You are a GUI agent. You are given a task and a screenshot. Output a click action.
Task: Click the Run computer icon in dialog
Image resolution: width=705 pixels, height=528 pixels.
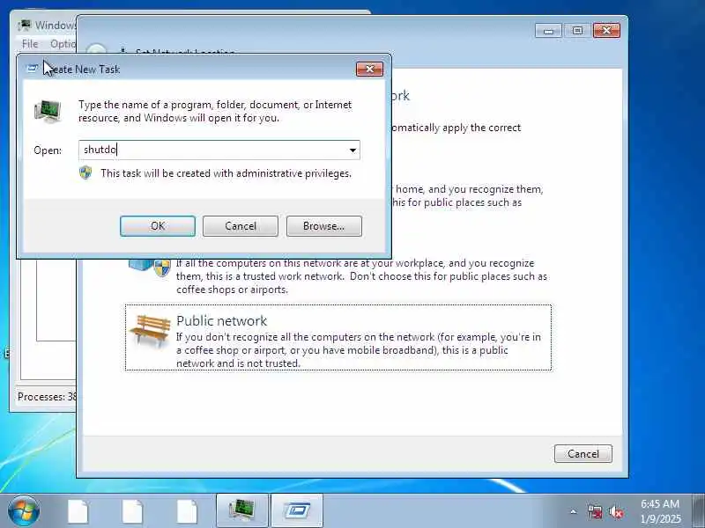pos(48,111)
